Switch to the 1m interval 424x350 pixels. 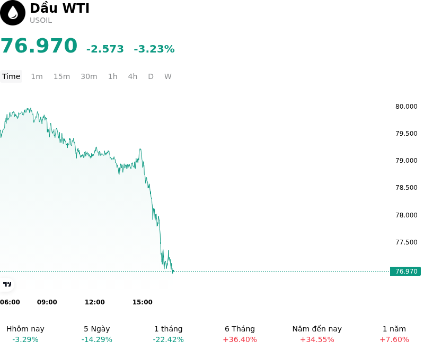coord(37,76)
